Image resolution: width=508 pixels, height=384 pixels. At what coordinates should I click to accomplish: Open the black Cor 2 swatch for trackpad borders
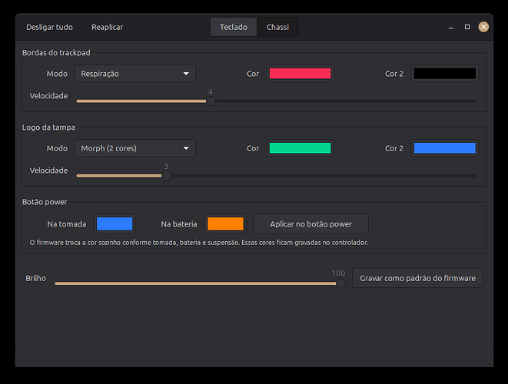(x=445, y=74)
